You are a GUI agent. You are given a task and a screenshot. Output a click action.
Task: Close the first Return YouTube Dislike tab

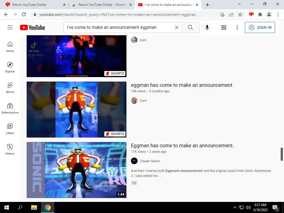click(64, 5)
